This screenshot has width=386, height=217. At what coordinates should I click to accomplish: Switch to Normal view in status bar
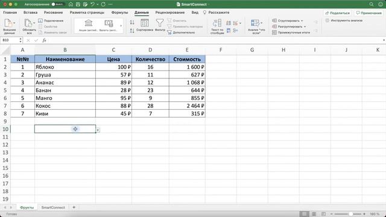coord(304,214)
